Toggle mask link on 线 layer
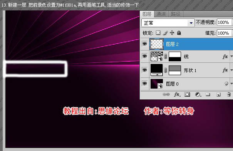The width and height of the screenshot is (233, 151). (x=166, y=57)
